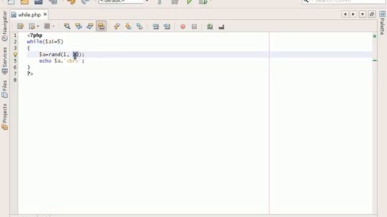Click green status square in error stripe
The height and width of the screenshot is (217, 387).
click(x=374, y=36)
